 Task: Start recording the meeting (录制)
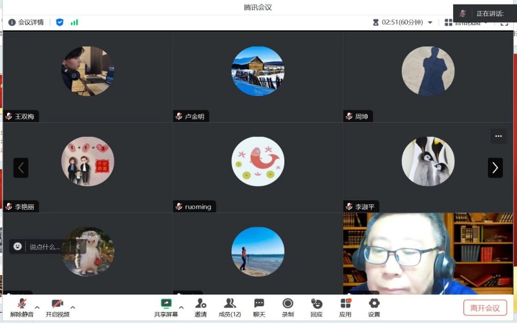coord(288,306)
